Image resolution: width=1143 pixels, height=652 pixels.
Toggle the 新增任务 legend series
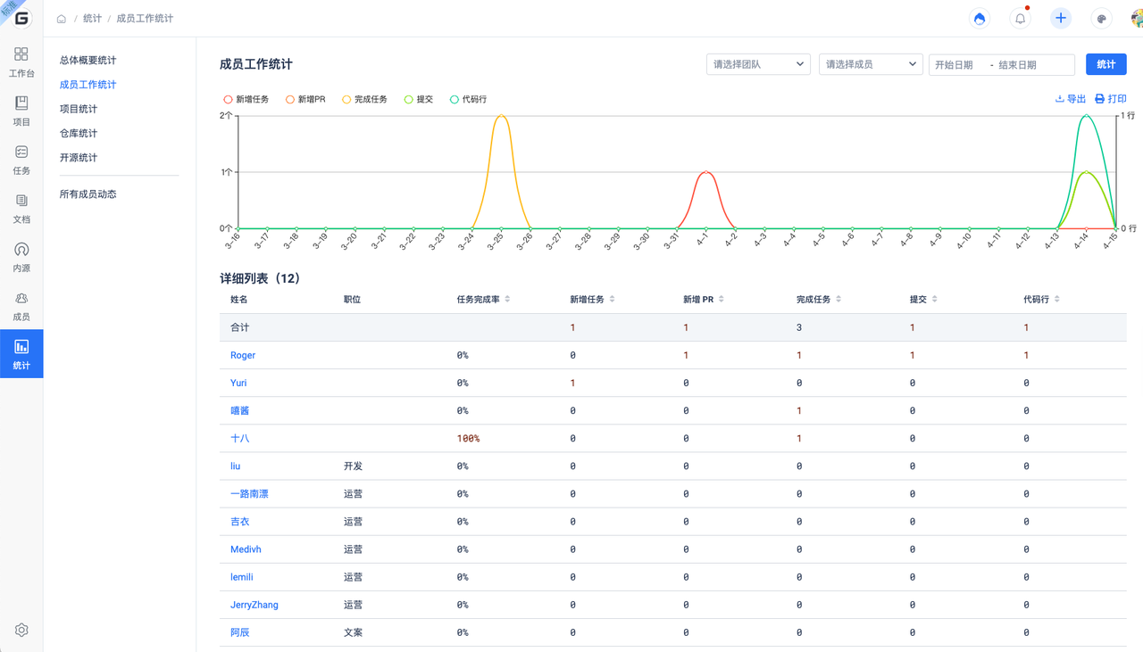click(246, 99)
